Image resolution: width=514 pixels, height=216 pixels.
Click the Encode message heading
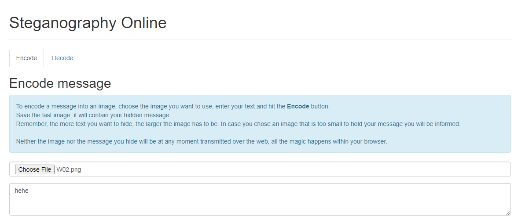click(60, 83)
